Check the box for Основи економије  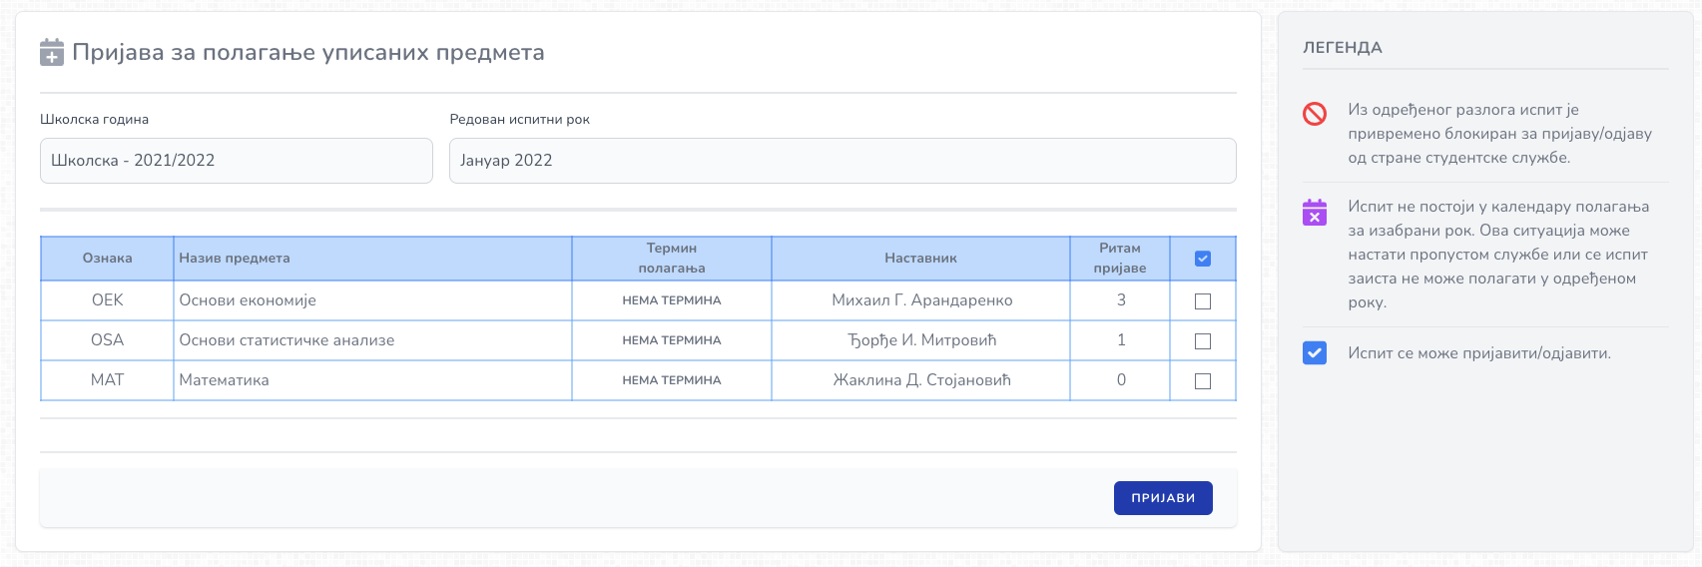(1203, 301)
